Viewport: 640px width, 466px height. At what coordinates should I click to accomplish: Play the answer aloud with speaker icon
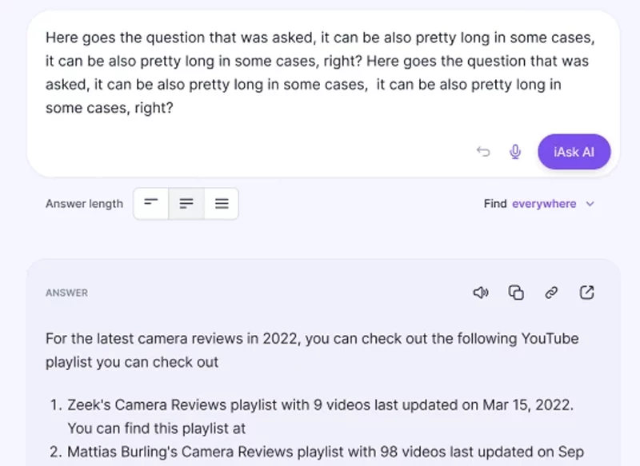[x=481, y=293]
